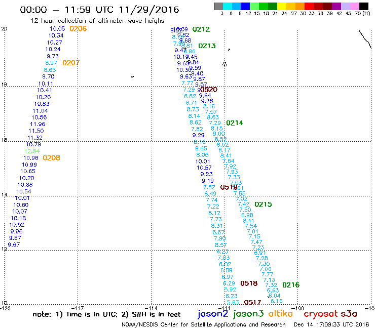Select the green pass label 0212
Viewport: 375px width, 329px height.
pos(201,29)
